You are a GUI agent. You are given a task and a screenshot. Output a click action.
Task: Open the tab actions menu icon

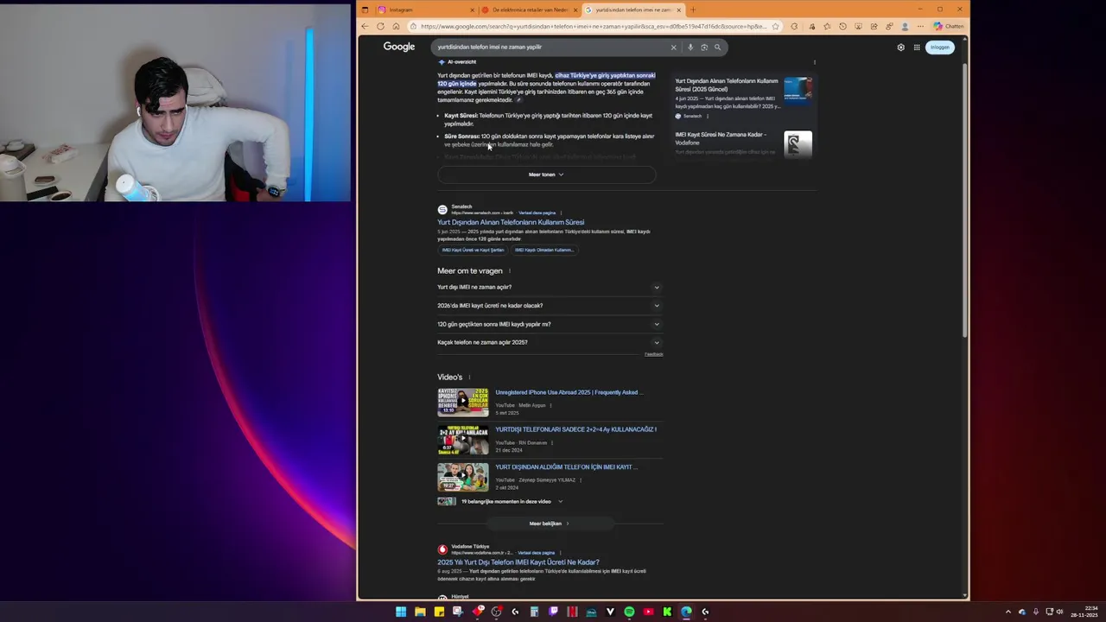365,10
